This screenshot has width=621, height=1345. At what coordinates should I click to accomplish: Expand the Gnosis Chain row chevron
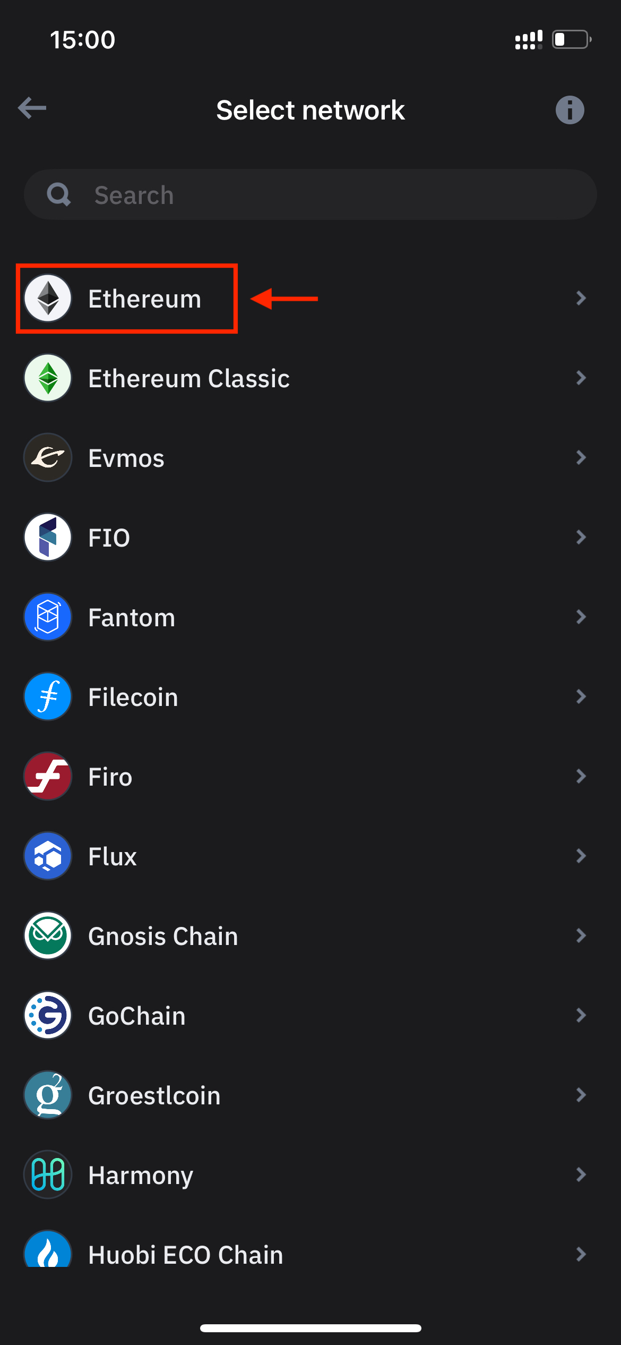pyautogui.click(x=581, y=936)
